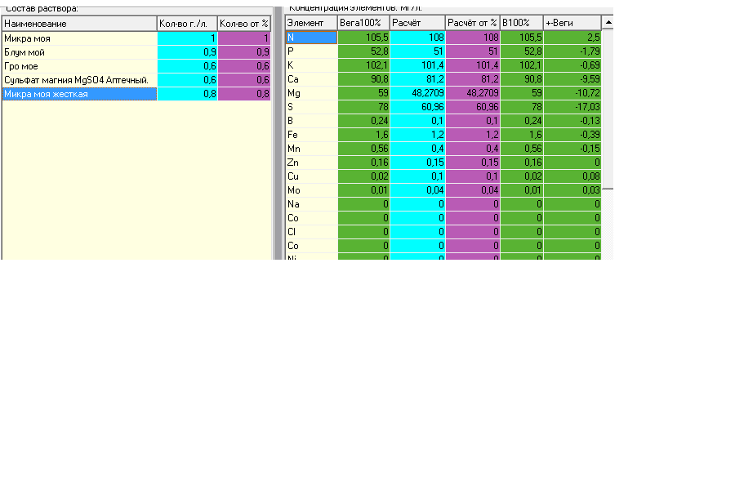This screenshot has height=490, width=735.
Task: Select the K element cell
Action: click(311, 65)
